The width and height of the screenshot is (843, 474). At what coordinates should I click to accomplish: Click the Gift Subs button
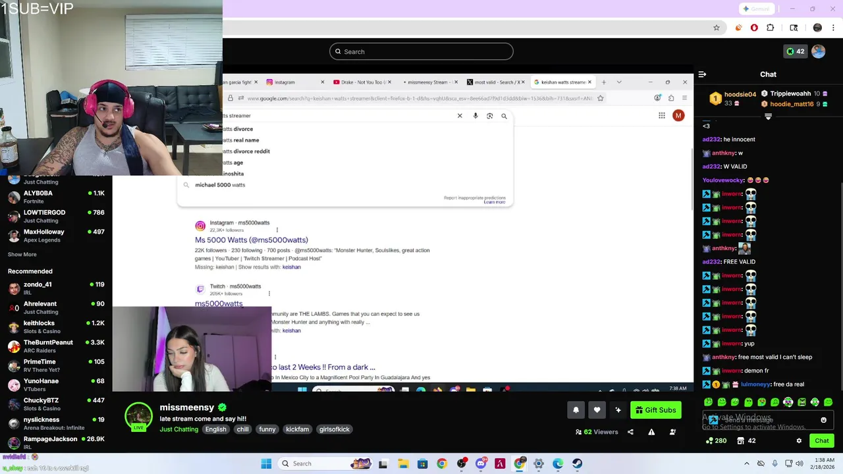coord(656,410)
